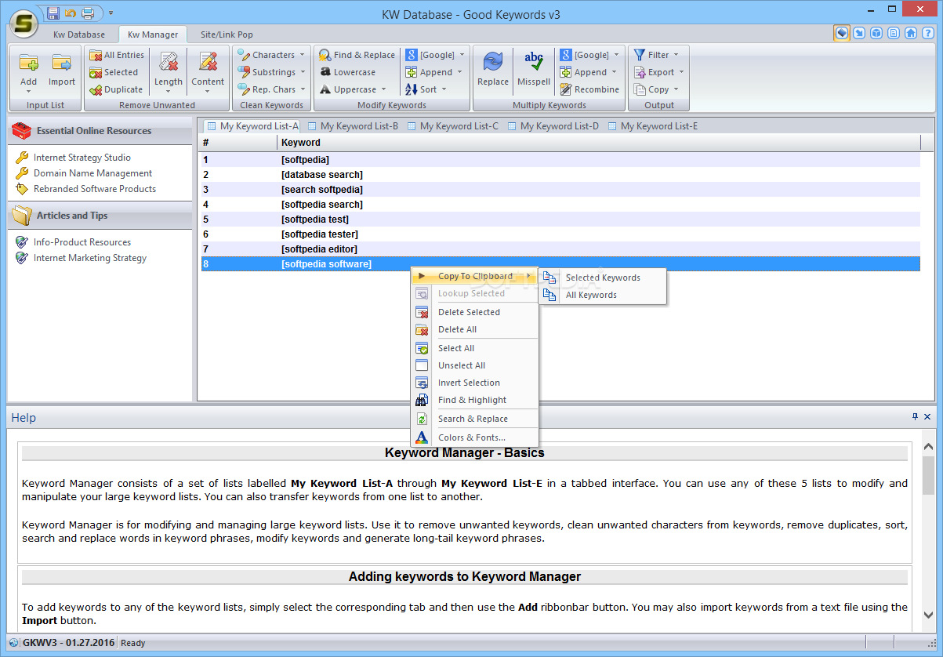Choose Invert Selection from context menu
943x657 pixels.
point(475,383)
